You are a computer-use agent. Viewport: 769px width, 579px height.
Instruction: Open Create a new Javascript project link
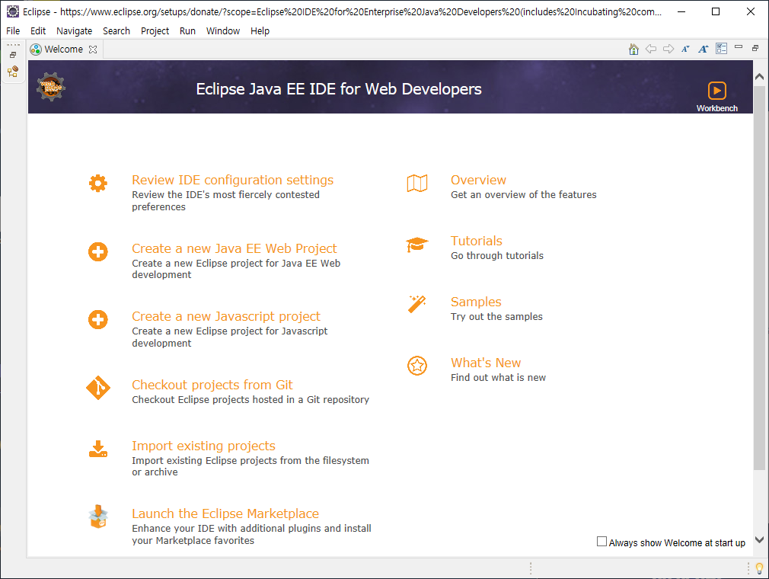click(x=226, y=316)
